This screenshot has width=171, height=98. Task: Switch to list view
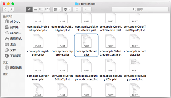click(x=35, y=9)
